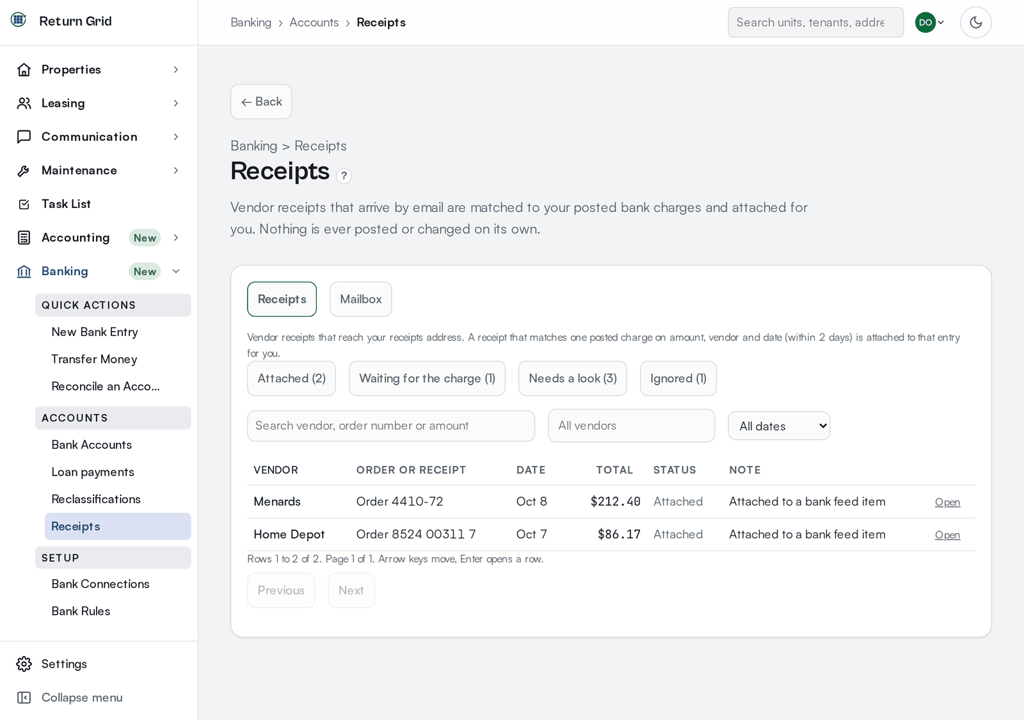
Task: Expand the Properties submenu chevron
Action: click(x=176, y=70)
